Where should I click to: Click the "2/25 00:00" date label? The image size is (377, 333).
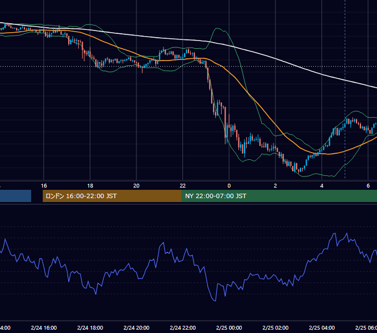click(x=229, y=327)
